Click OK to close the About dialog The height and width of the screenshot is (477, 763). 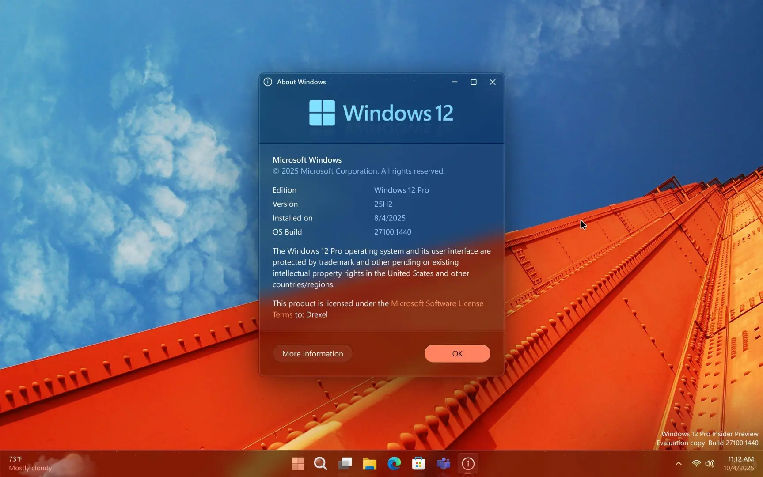[x=457, y=353]
